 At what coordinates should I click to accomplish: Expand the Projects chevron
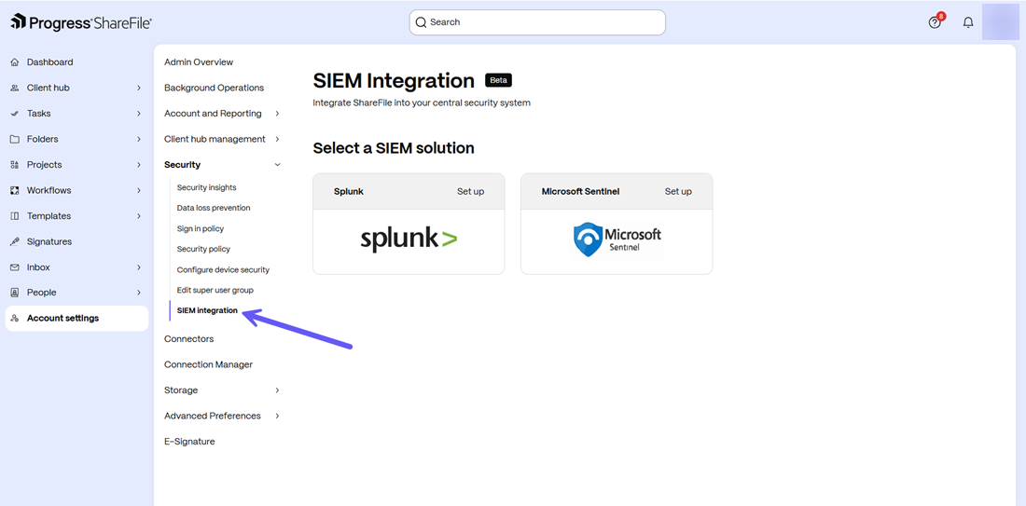[139, 165]
